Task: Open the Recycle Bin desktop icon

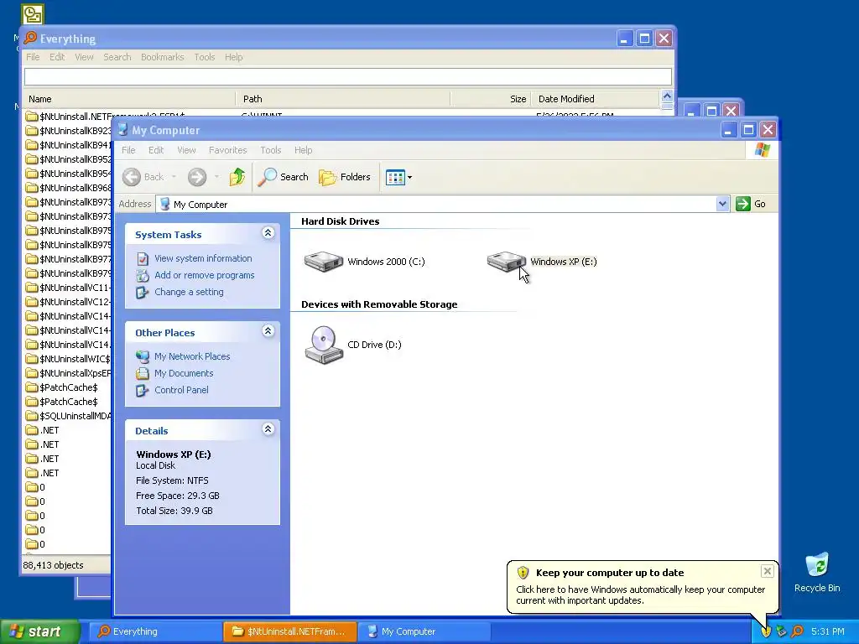Action: [x=817, y=572]
